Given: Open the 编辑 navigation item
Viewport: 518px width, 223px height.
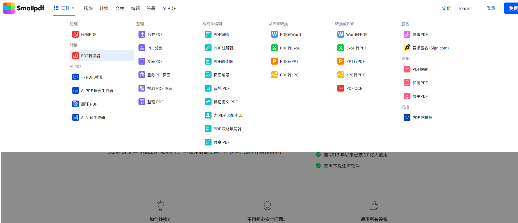Looking at the screenshot, I should coord(135,8).
